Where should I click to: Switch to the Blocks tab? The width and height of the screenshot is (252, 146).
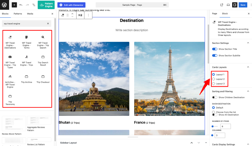[x=5, y=14]
